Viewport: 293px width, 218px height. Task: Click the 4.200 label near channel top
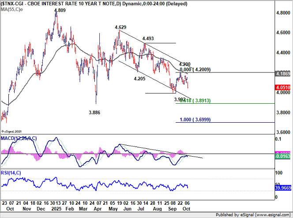[x=184, y=64]
